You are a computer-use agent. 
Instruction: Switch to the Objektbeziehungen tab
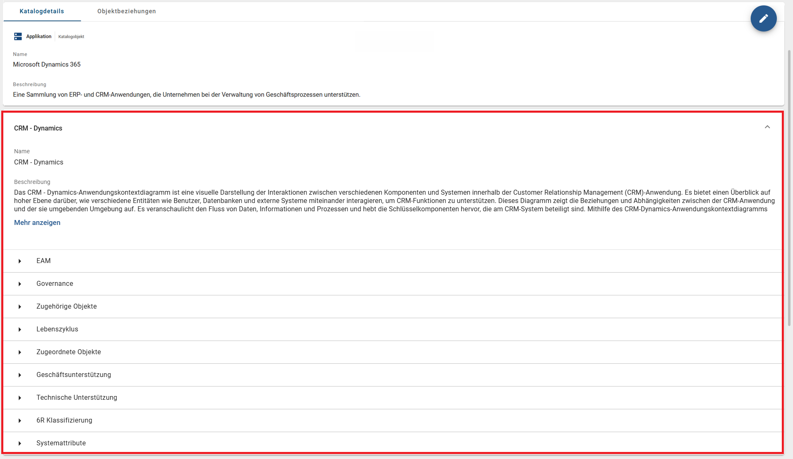(126, 11)
